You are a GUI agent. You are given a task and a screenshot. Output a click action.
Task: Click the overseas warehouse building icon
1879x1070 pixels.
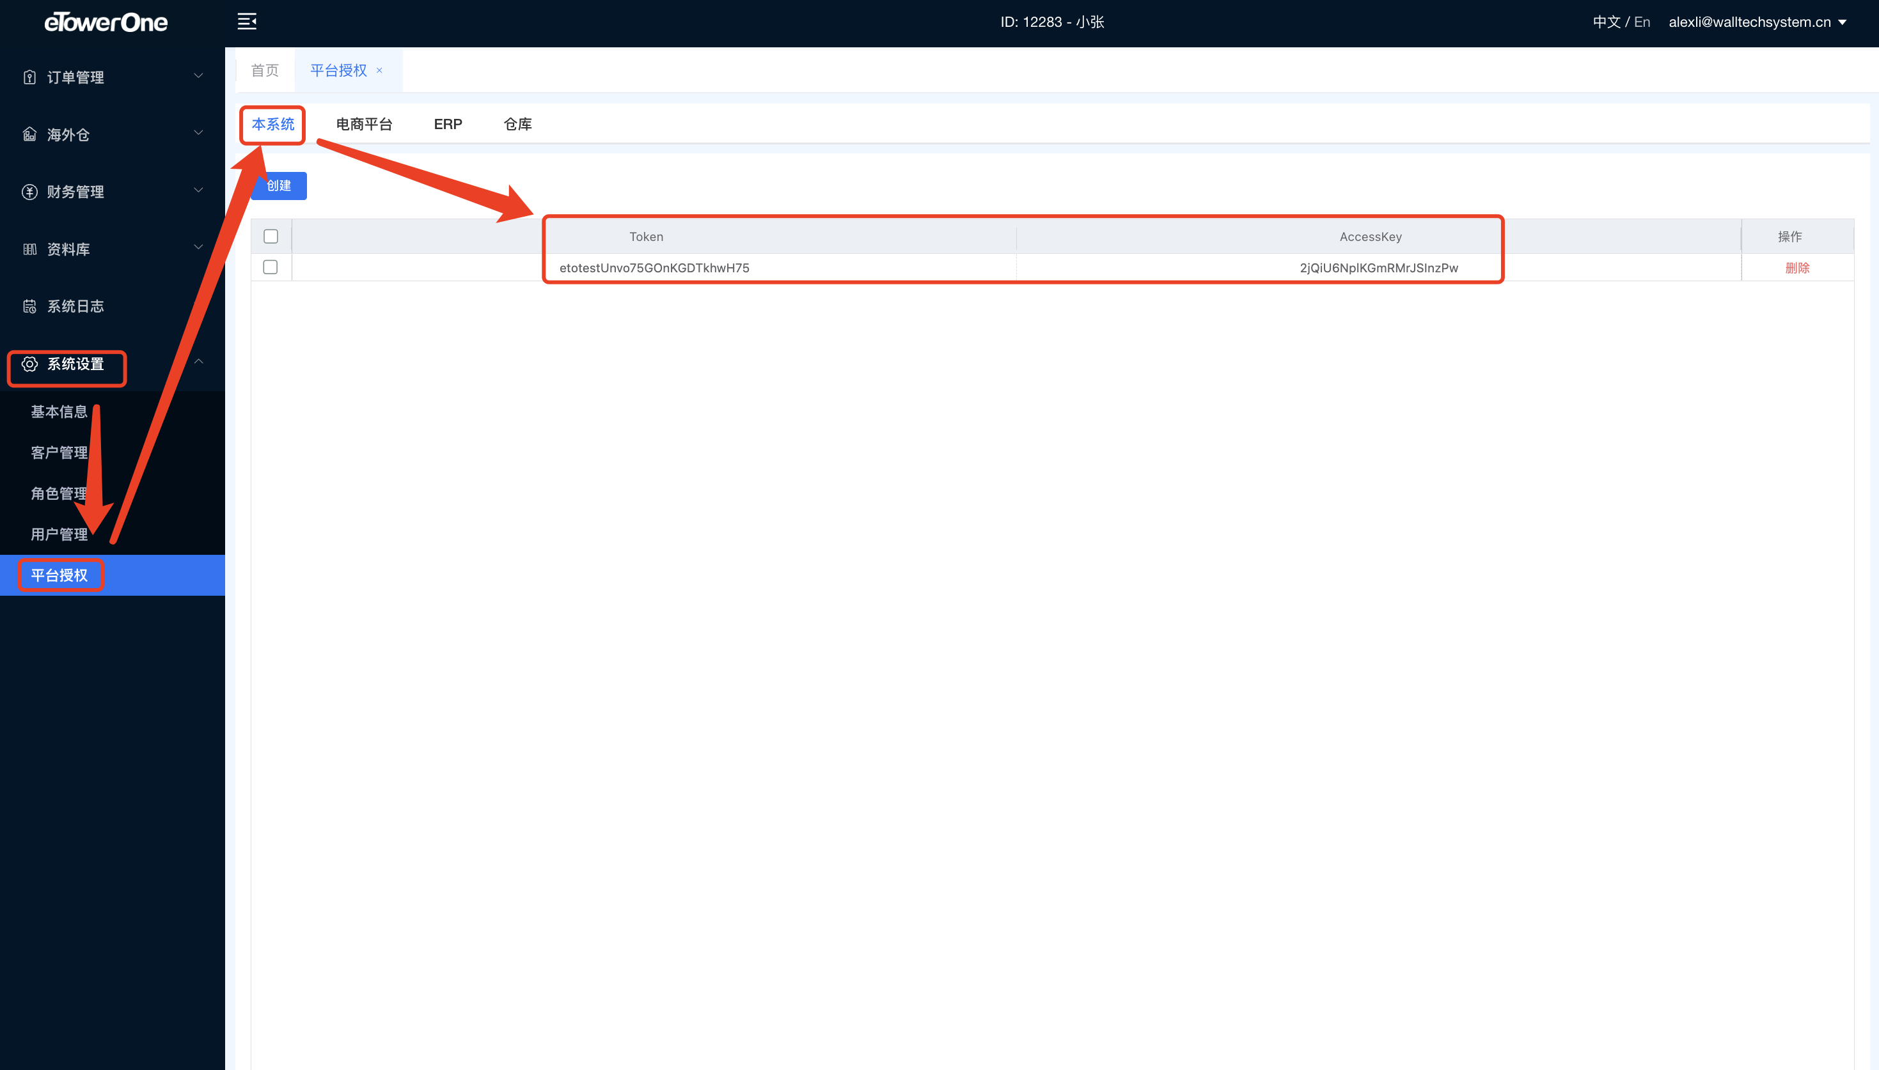point(29,134)
